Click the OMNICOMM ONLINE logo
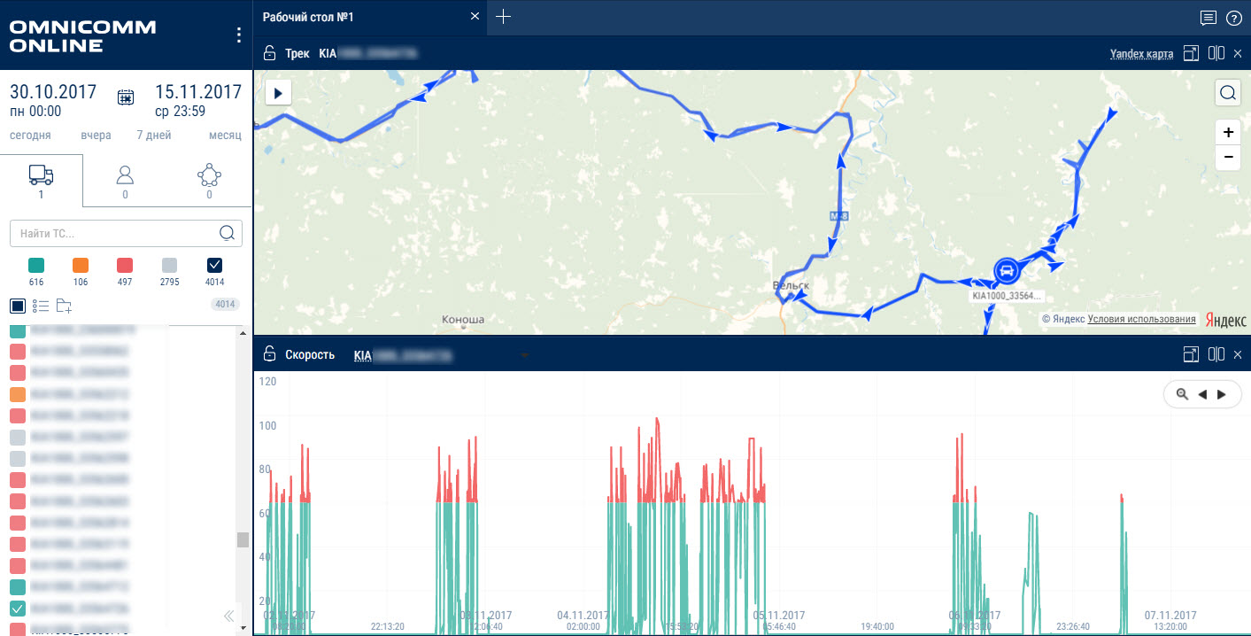Image resolution: width=1251 pixels, height=636 pixels. [x=82, y=36]
